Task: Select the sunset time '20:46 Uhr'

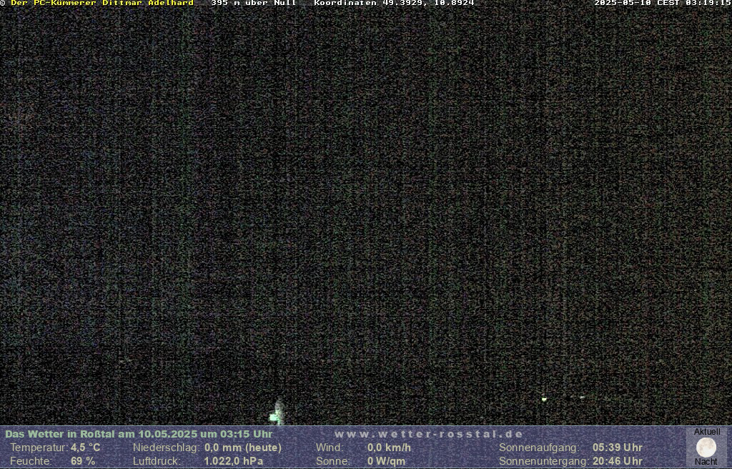Action: point(618,461)
